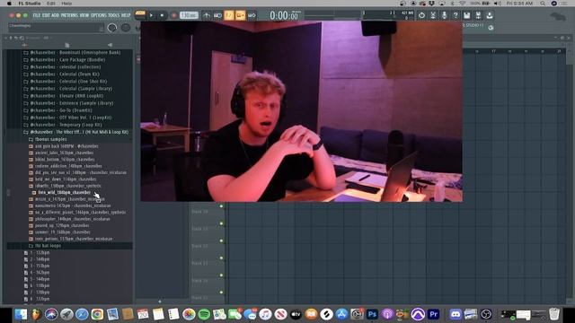
Task: Click the red Record button
Action: [x=173, y=15]
